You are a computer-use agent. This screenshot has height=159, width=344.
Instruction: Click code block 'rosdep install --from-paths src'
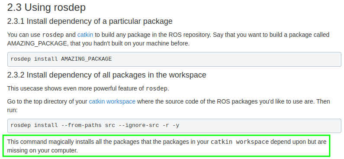[x=174, y=126]
